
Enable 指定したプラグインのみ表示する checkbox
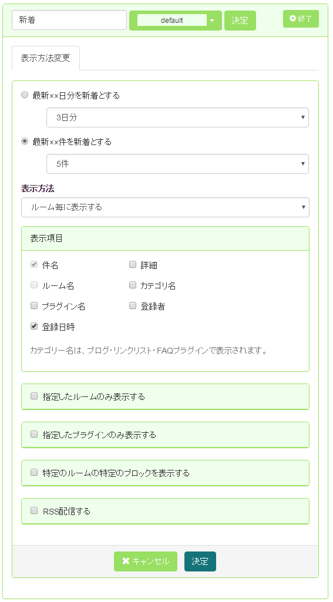(x=34, y=434)
